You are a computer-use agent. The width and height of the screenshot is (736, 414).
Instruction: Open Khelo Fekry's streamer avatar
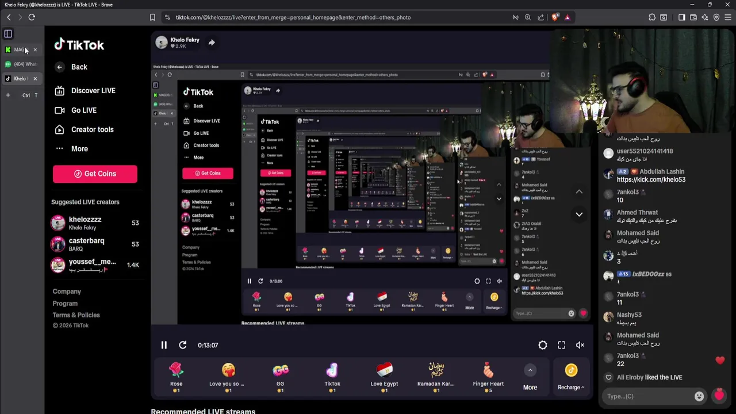[162, 43]
